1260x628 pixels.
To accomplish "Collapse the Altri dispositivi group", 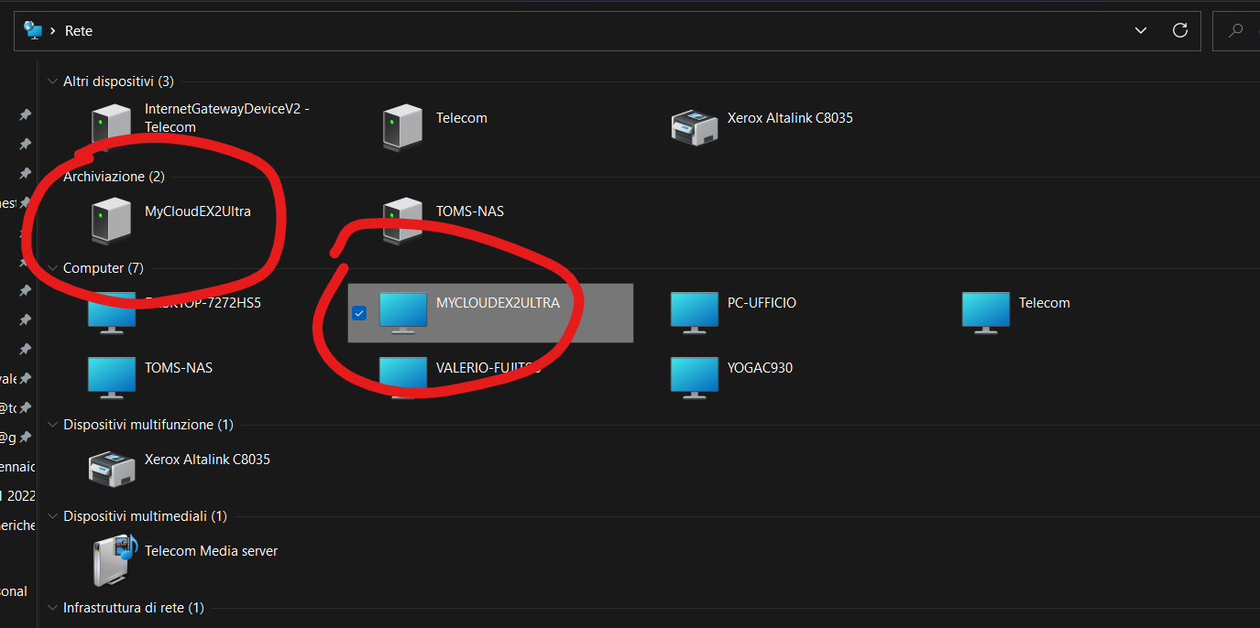I will click(52, 81).
